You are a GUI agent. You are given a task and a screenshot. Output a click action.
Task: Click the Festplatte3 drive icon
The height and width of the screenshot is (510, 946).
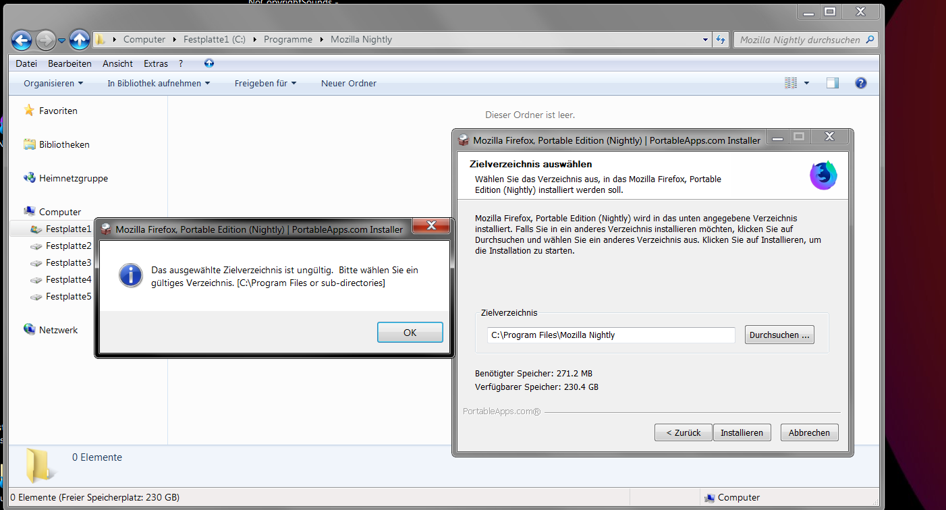(36, 262)
